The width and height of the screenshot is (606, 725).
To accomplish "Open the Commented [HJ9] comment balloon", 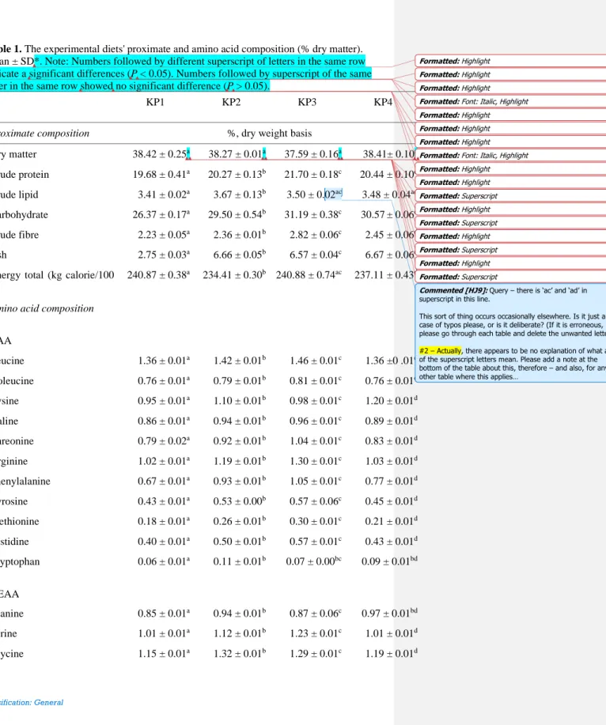I will [511, 333].
